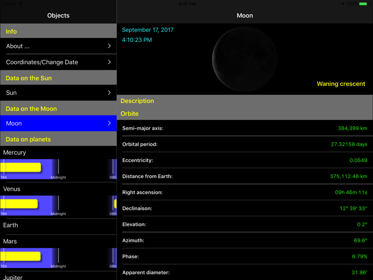Select Earth in planets list
This screenshot has height=280, width=373.
pos(10,225)
